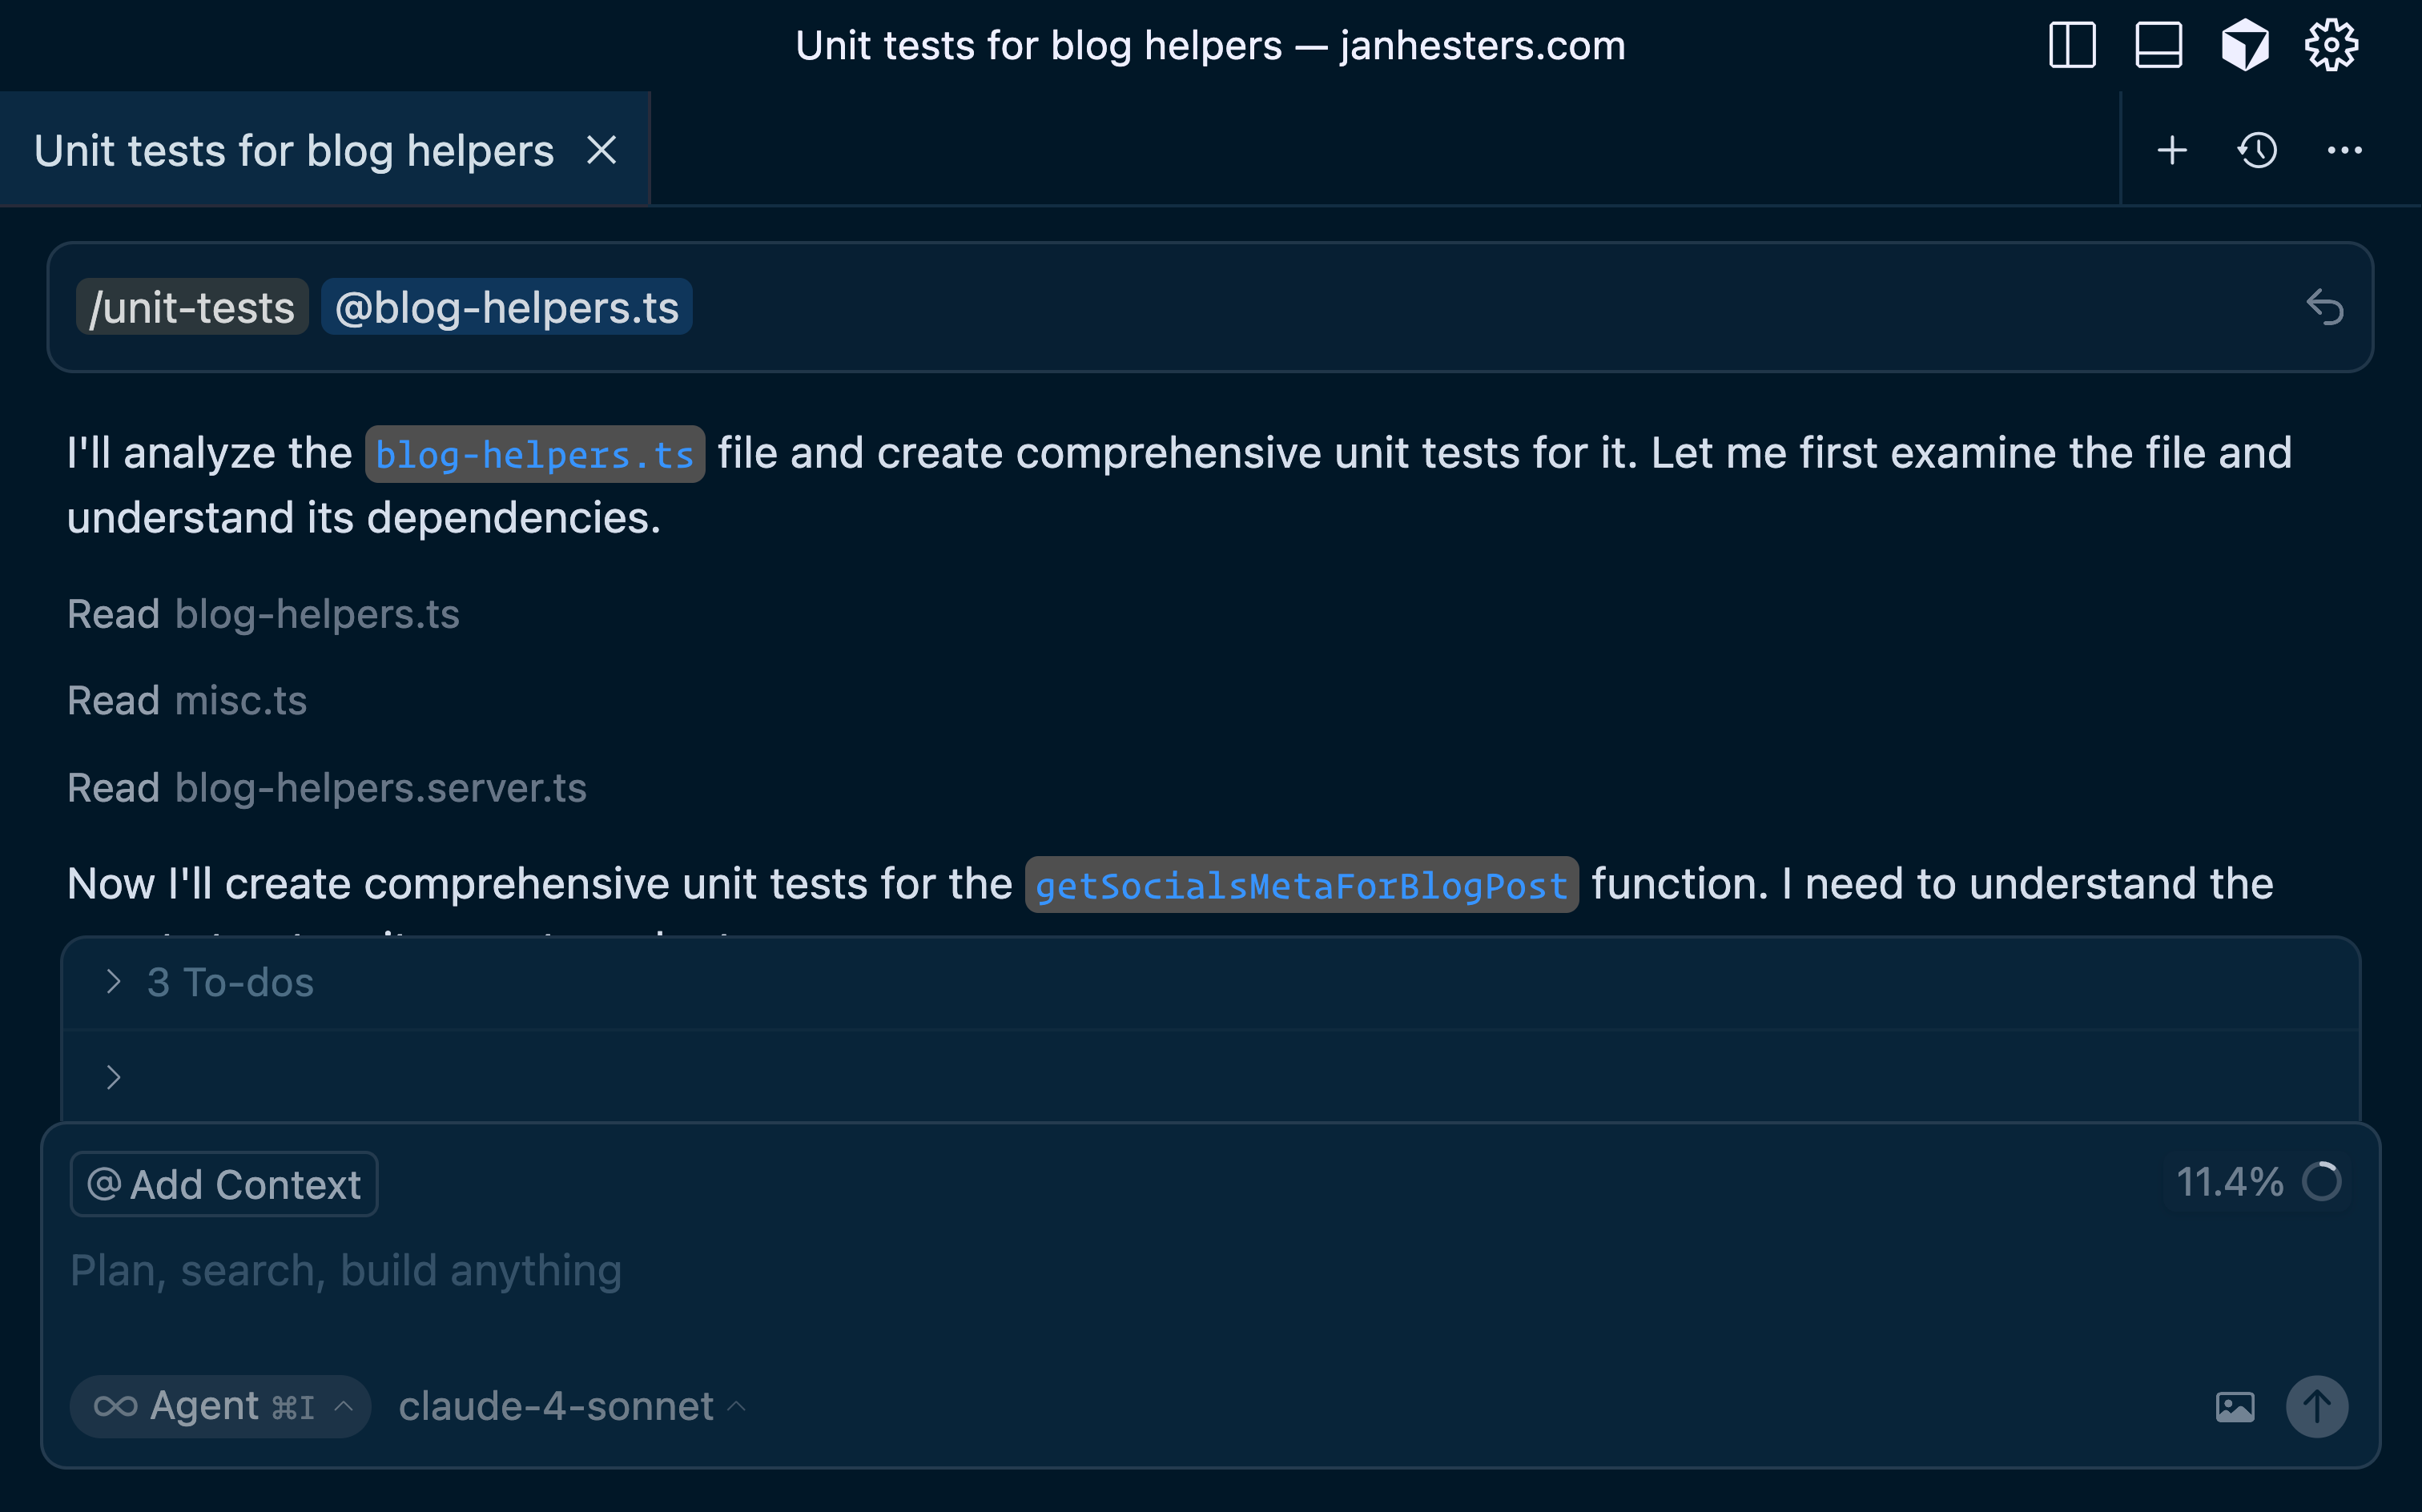2422x1512 pixels.
Task: Open the more options ellipsis menu
Action: pyautogui.click(x=2344, y=151)
